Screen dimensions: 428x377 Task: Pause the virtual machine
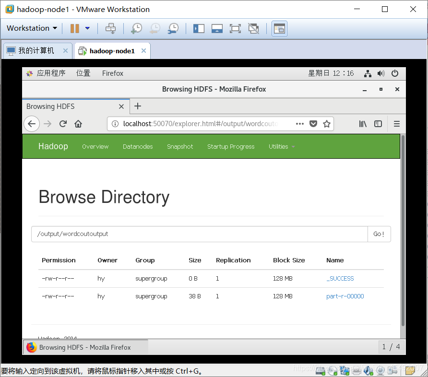74,28
